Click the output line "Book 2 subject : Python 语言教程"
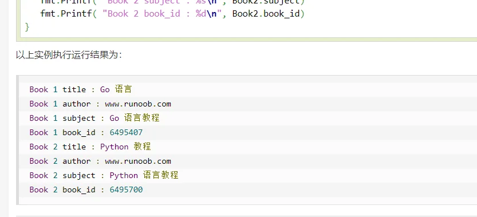477x217 pixels. 104,175
